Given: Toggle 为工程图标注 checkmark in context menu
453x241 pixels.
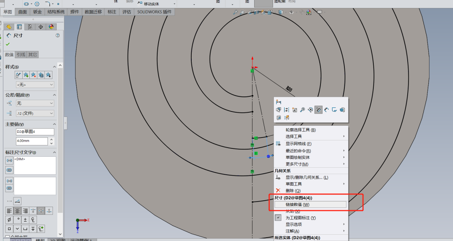Looking at the screenshot, I should point(278,218).
